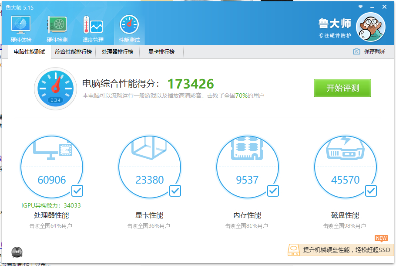Screen dimensions: 396x266
Task: Open the title bar dropdown menu arrow
Action: click(361, 7)
